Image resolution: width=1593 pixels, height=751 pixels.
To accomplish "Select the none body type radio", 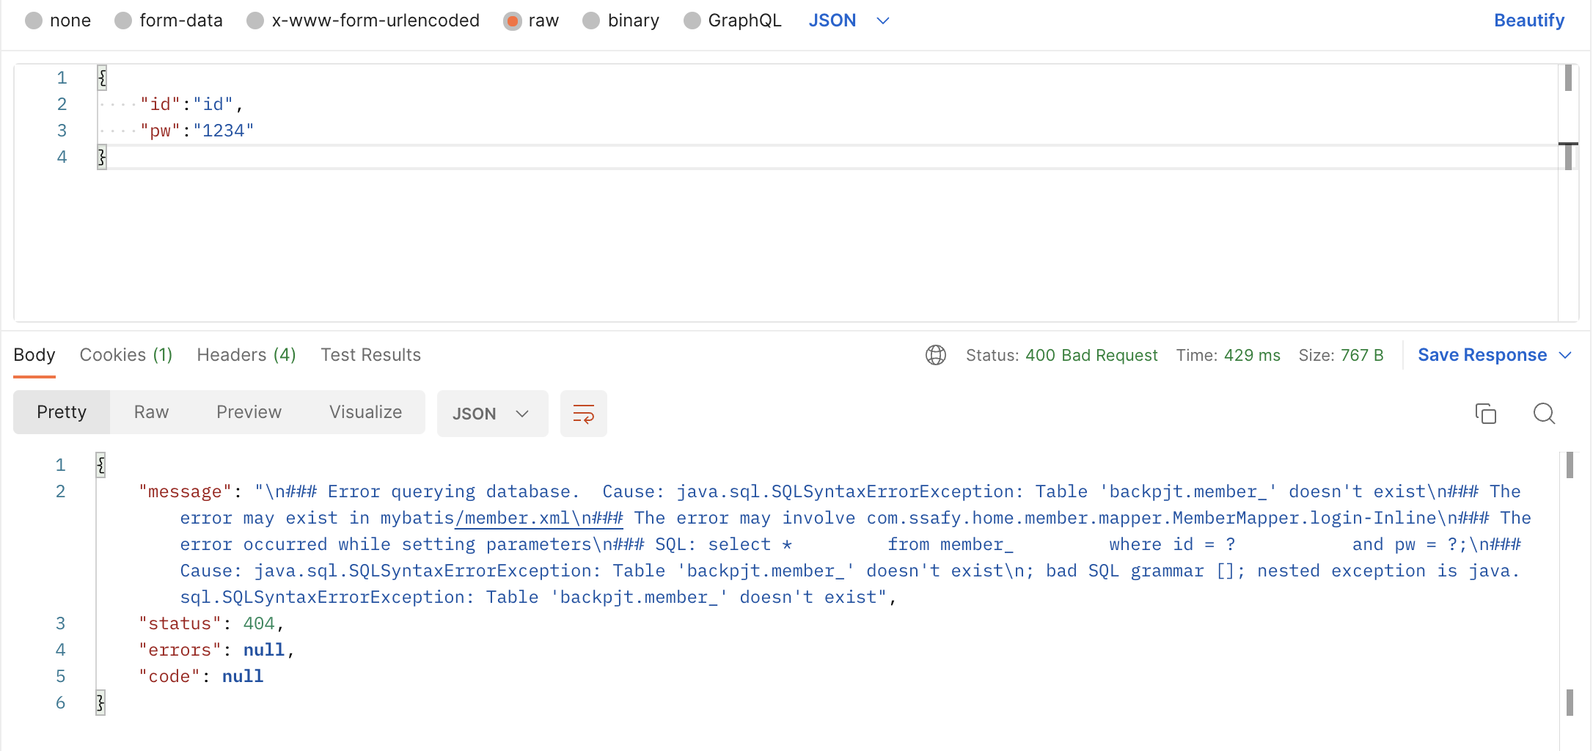I will coord(34,21).
